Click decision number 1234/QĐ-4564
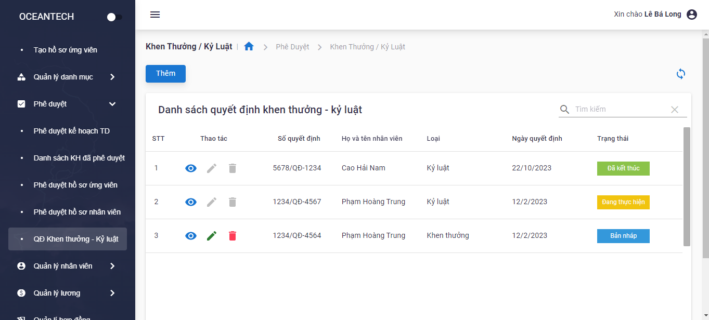The image size is (709, 320). 297,236
